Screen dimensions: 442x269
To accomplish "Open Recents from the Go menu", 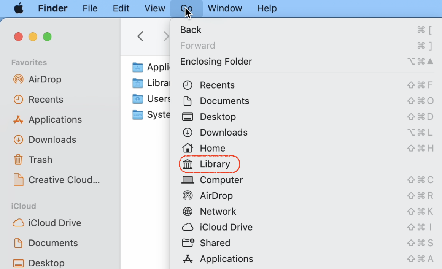I will [217, 85].
